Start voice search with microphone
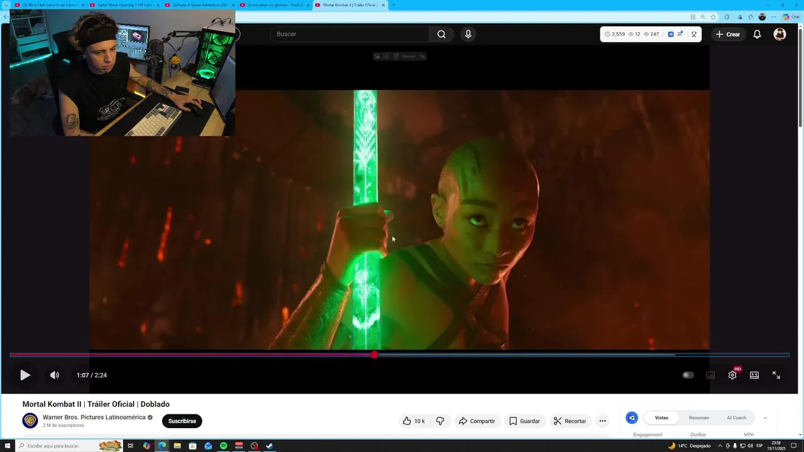Image resolution: width=804 pixels, height=452 pixels. tap(468, 34)
